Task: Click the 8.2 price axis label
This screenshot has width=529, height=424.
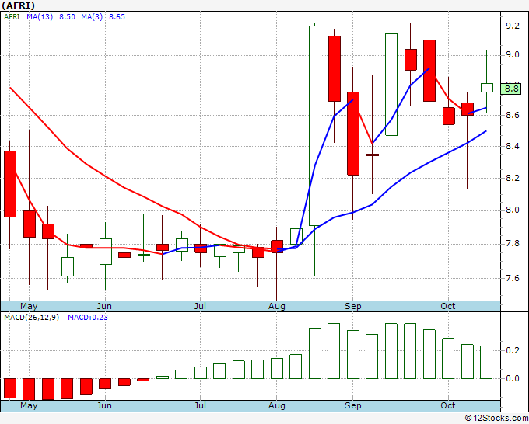Action: tap(513, 178)
